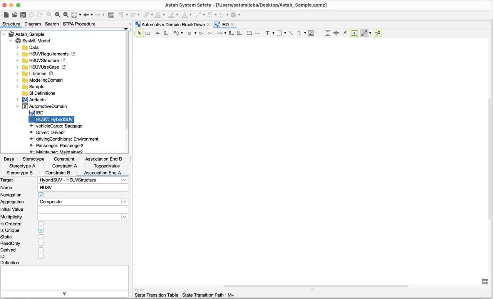Open the STPA Procedure tab
The height and width of the screenshot is (299, 493).
[79, 24]
